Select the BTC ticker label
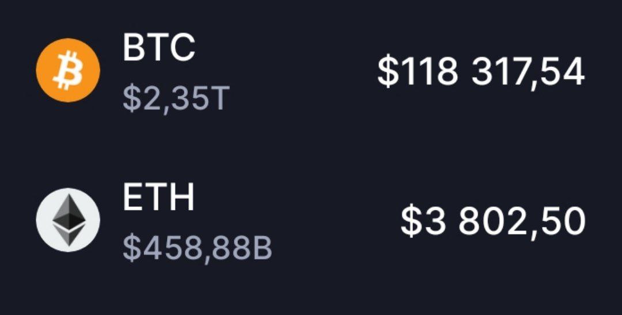 coord(159,48)
